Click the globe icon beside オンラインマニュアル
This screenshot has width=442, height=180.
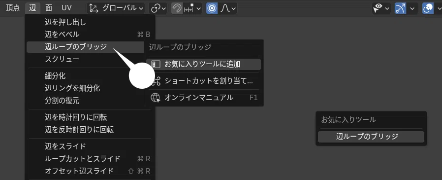click(156, 98)
